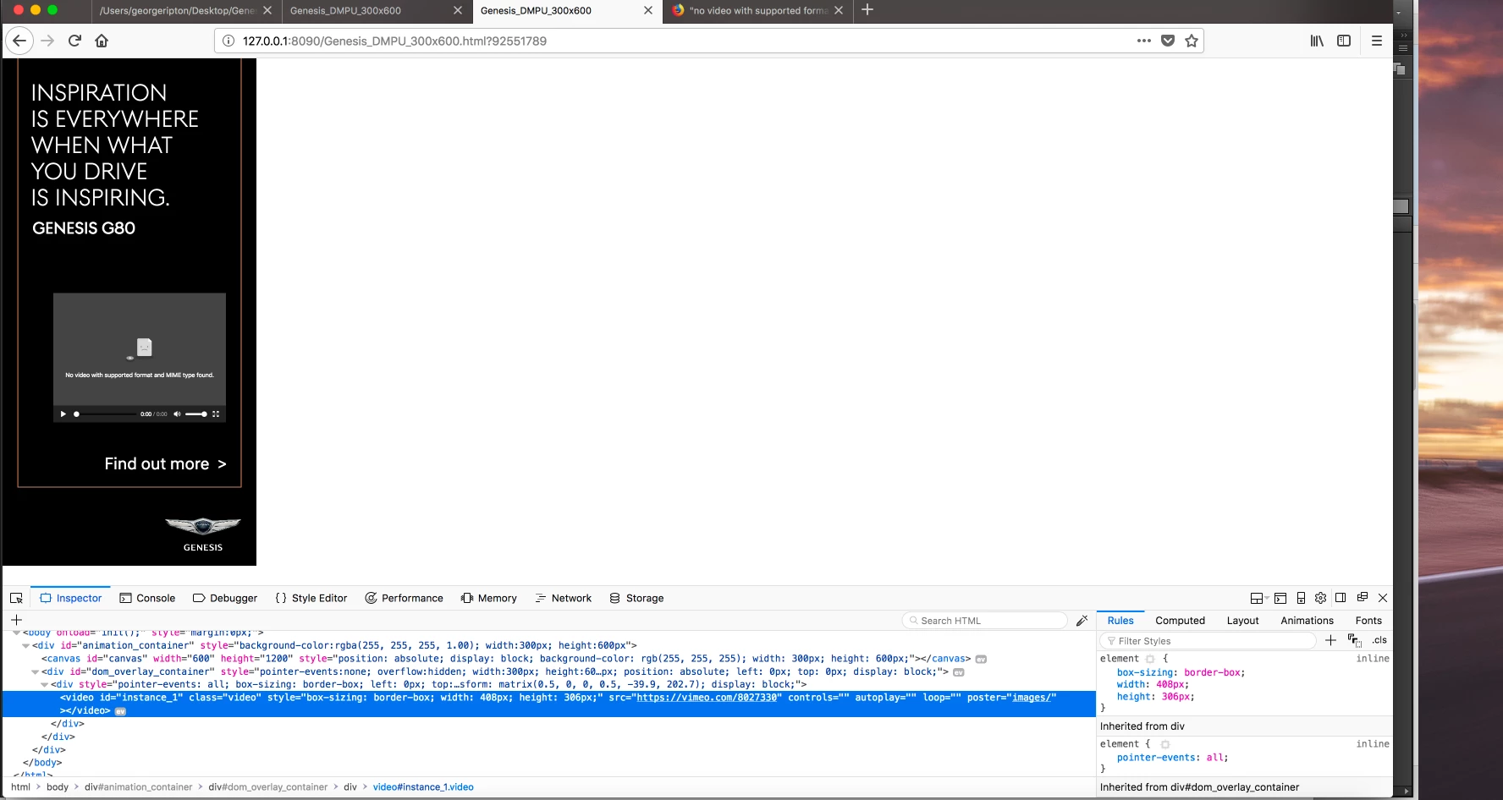Toggle highlighter for first element rule

click(x=1150, y=659)
